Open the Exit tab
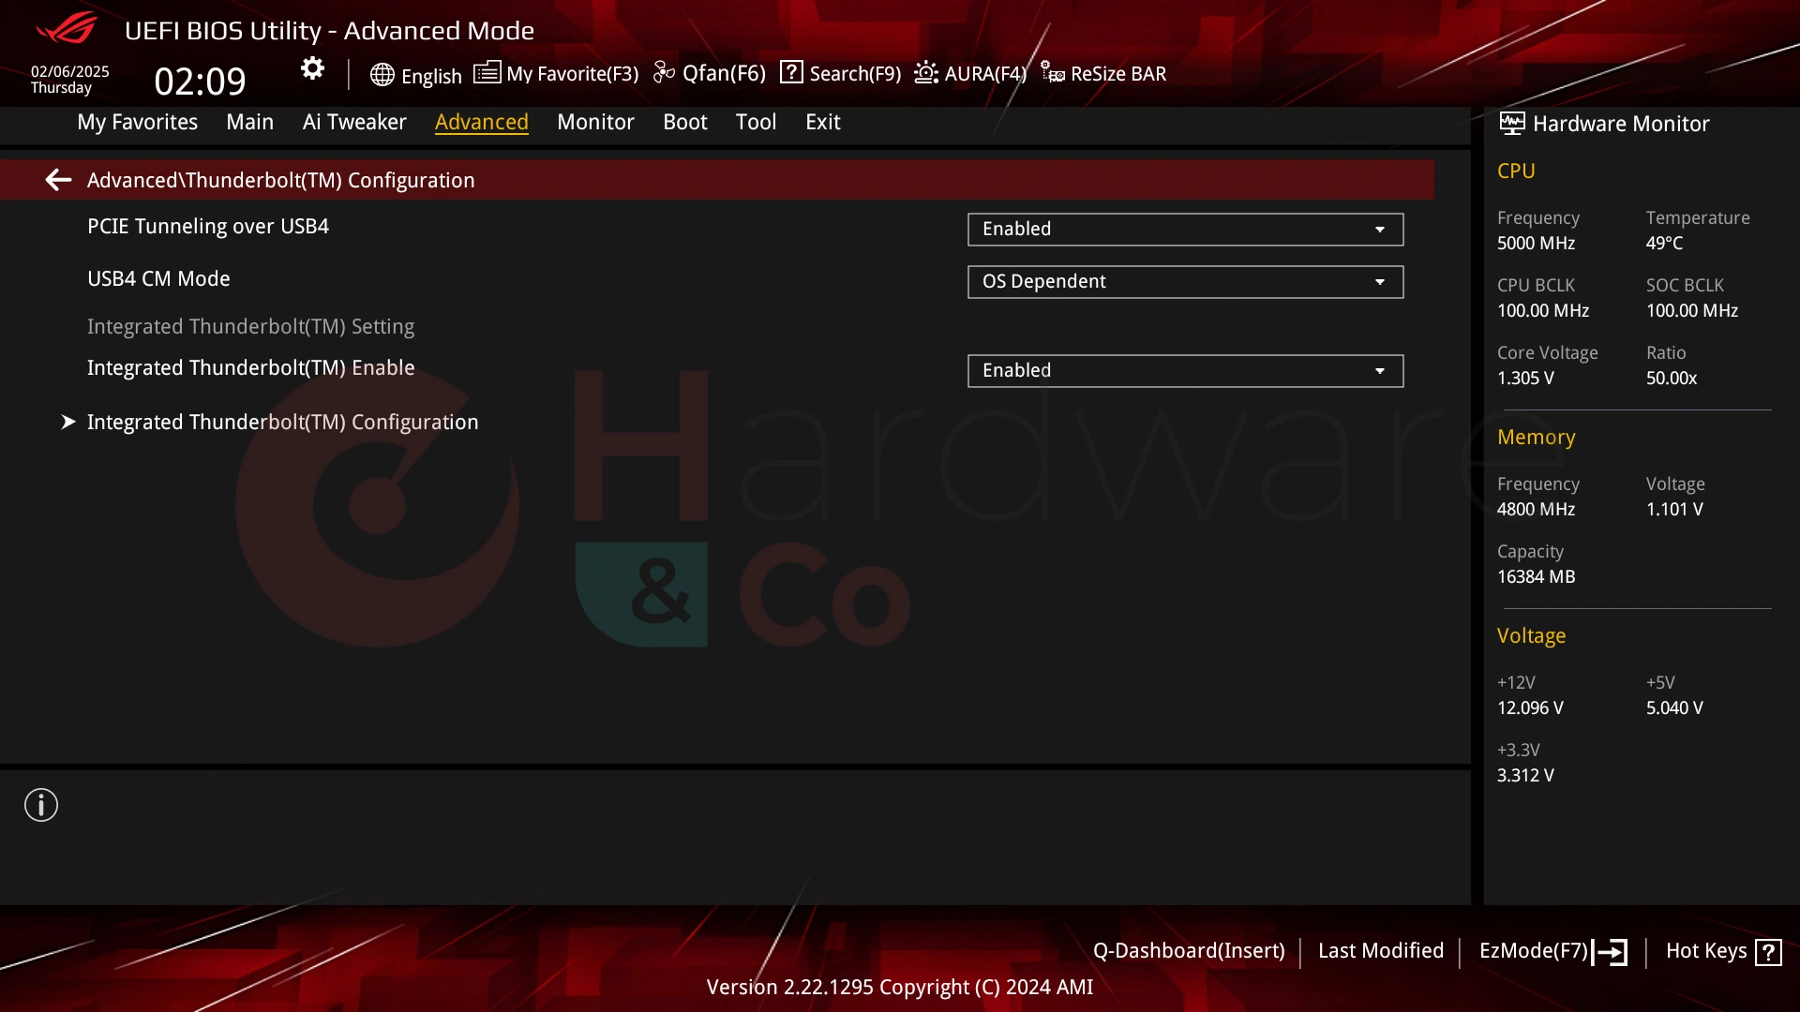Screen dimensions: 1800x1012 tap(822, 122)
